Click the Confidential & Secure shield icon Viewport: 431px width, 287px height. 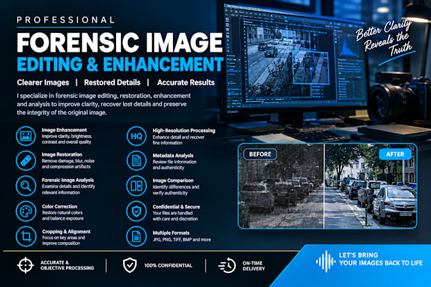click(x=136, y=211)
